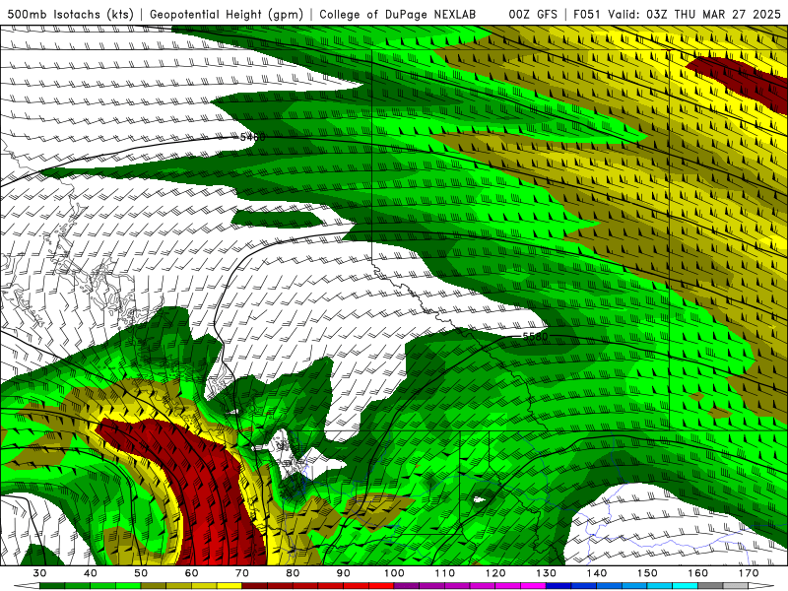This screenshot has width=788, height=591.
Task: Click the '500mb Isotachs (kts)' title text
Action: click(71, 14)
